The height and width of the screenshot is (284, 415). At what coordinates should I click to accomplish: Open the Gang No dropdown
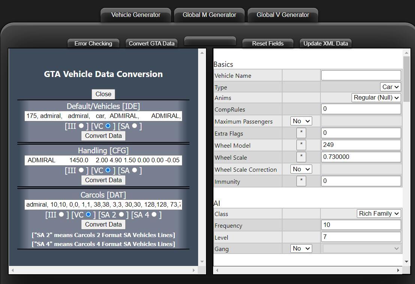pyautogui.click(x=301, y=249)
